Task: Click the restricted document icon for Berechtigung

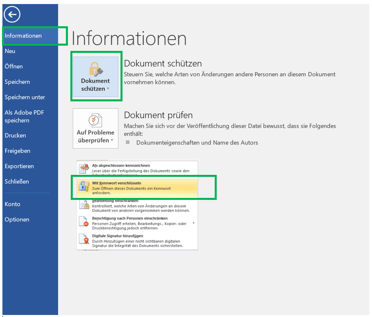Action: (x=84, y=222)
